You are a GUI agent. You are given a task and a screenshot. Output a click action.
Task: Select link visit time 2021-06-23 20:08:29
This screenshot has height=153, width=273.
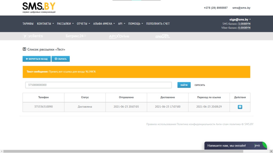click(x=209, y=107)
